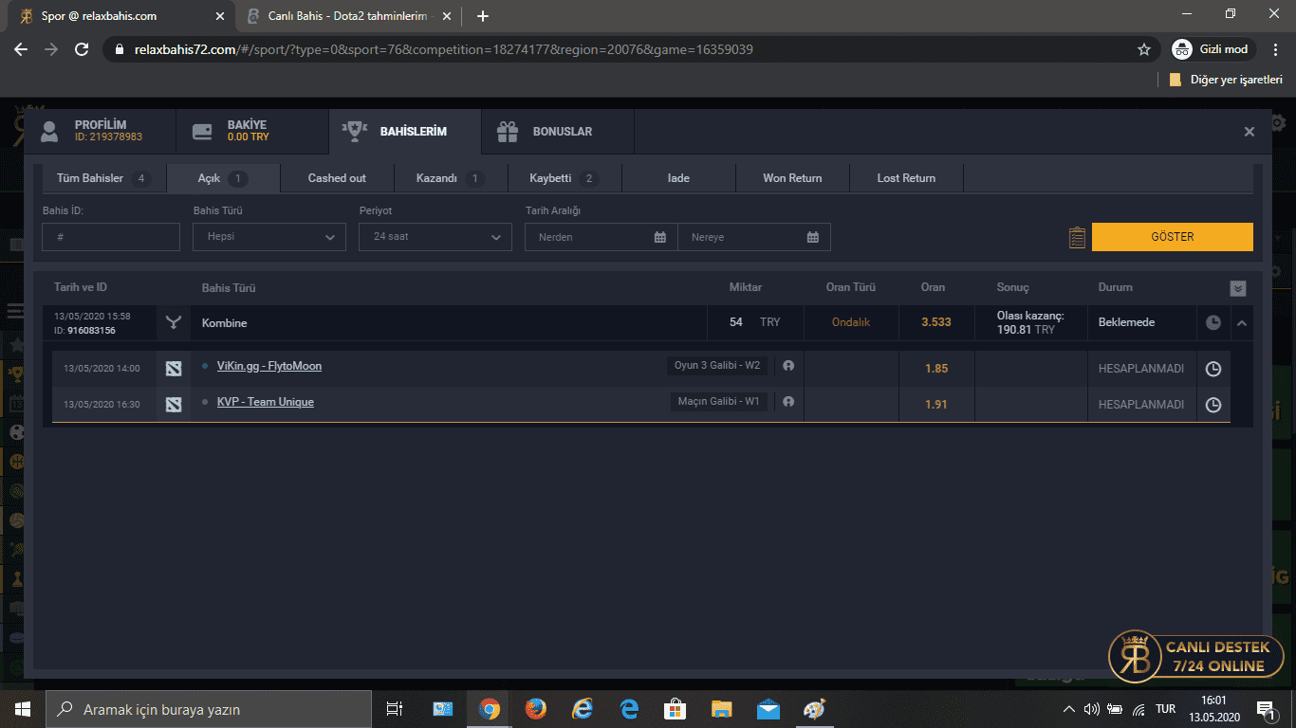The width and height of the screenshot is (1296, 728).
Task: Collapse the Kombine bet row chevron
Action: (x=1242, y=323)
